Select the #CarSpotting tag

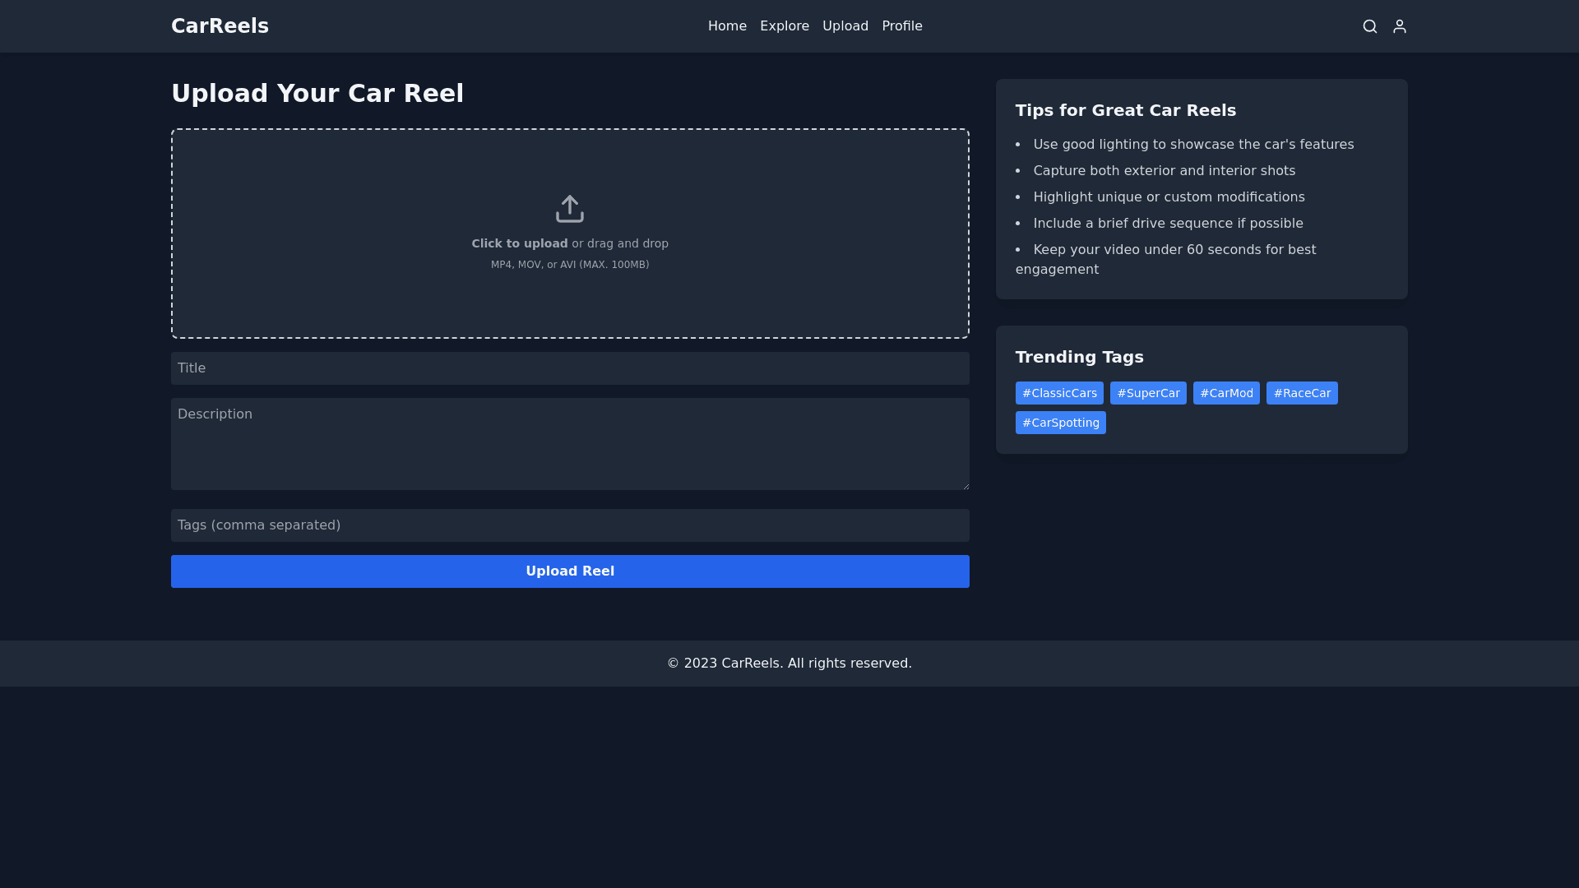[1060, 423]
